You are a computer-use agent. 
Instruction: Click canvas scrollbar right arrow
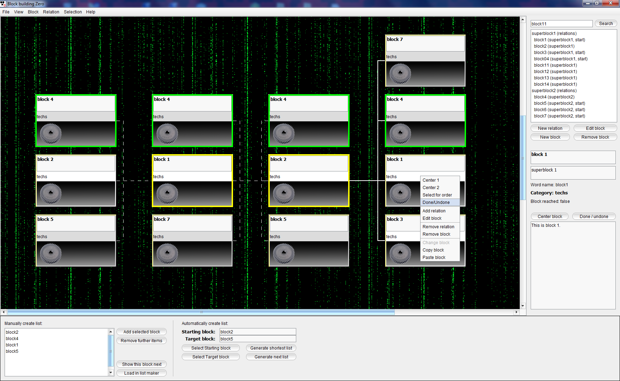[516, 312]
